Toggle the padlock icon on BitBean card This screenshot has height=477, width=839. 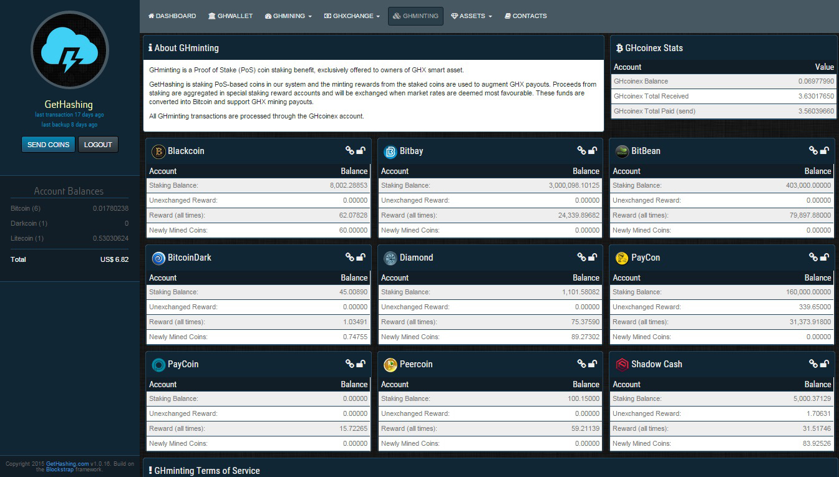(x=824, y=150)
